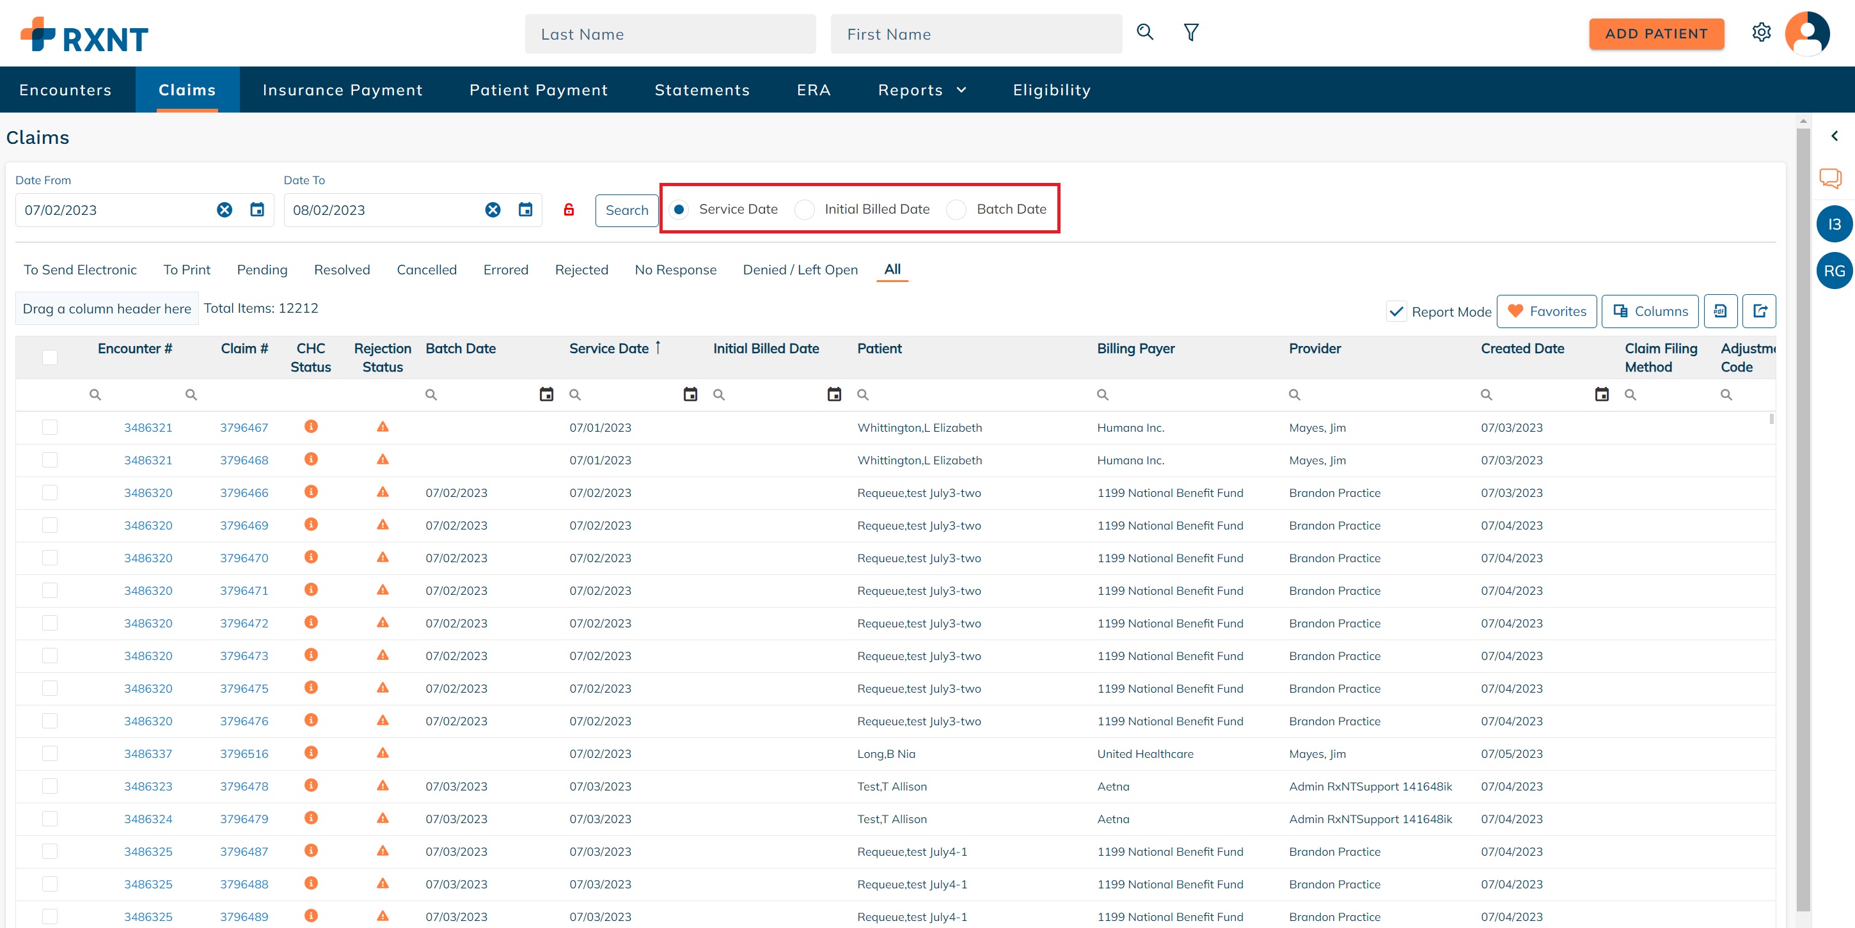Screen dimensions: 1855x928
Task: Open the Encounters tab
Action: tap(65, 90)
